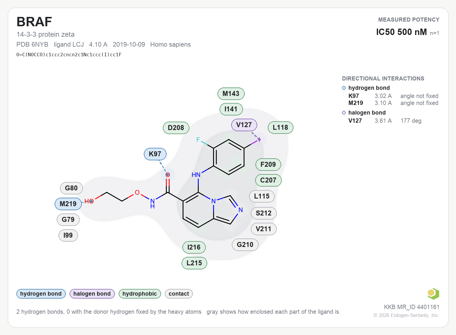The height and width of the screenshot is (335, 456).
Task: Click the 'gray shows how enclosed' note
Action: (x=273, y=312)
